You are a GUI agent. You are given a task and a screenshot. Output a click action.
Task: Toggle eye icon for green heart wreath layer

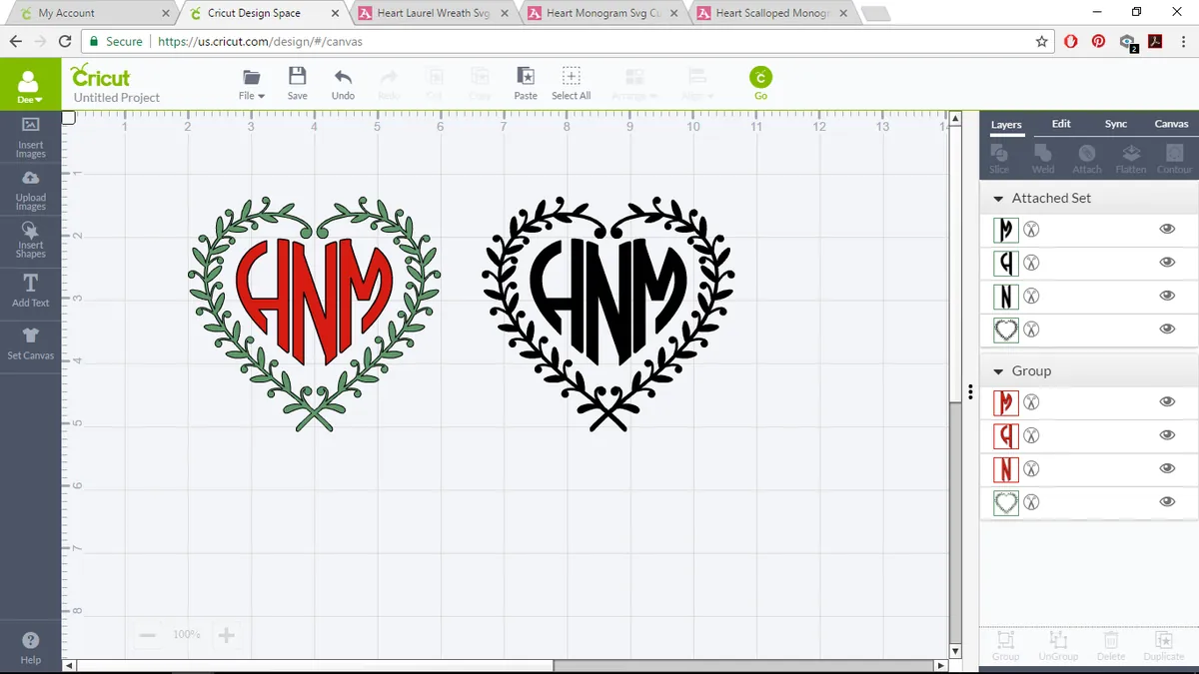pos(1166,501)
